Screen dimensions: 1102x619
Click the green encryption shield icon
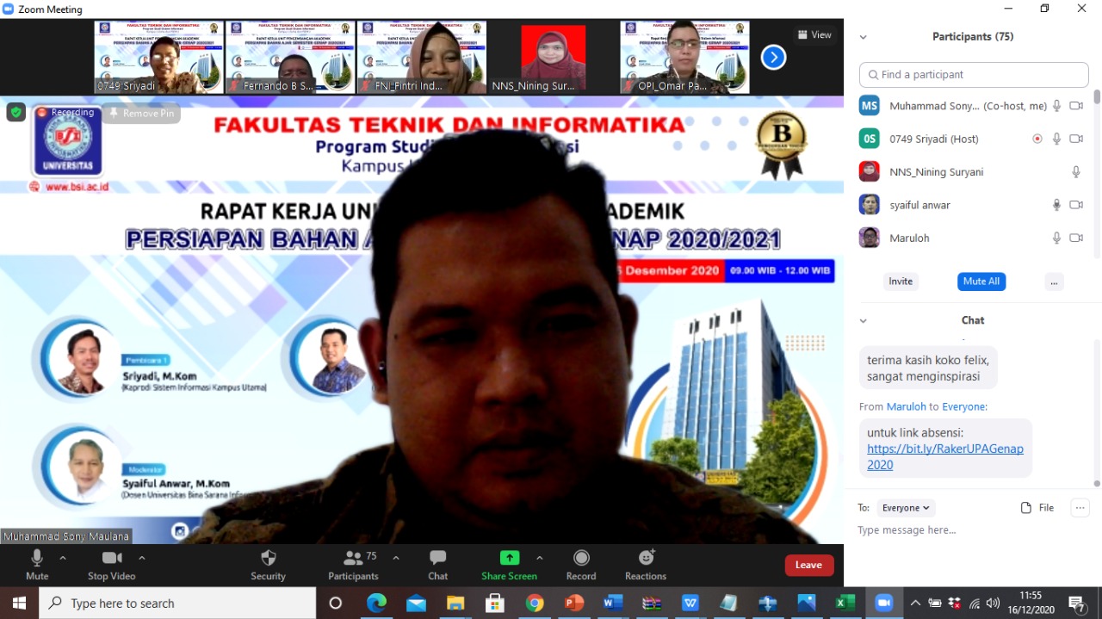[15, 112]
